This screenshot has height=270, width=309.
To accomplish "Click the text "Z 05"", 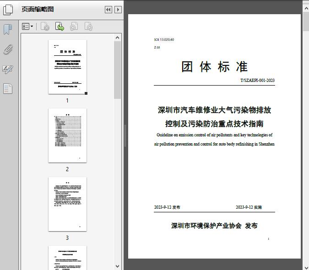I will click(x=157, y=48).
